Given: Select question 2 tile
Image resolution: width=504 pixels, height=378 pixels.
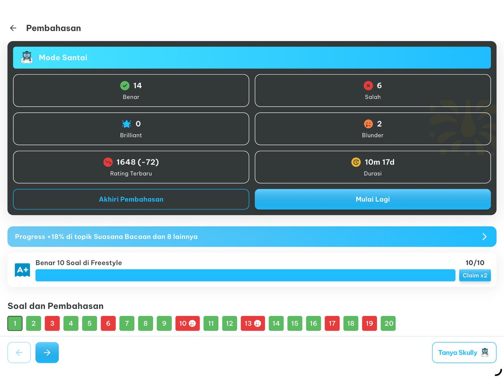Looking at the screenshot, I should 34,323.
